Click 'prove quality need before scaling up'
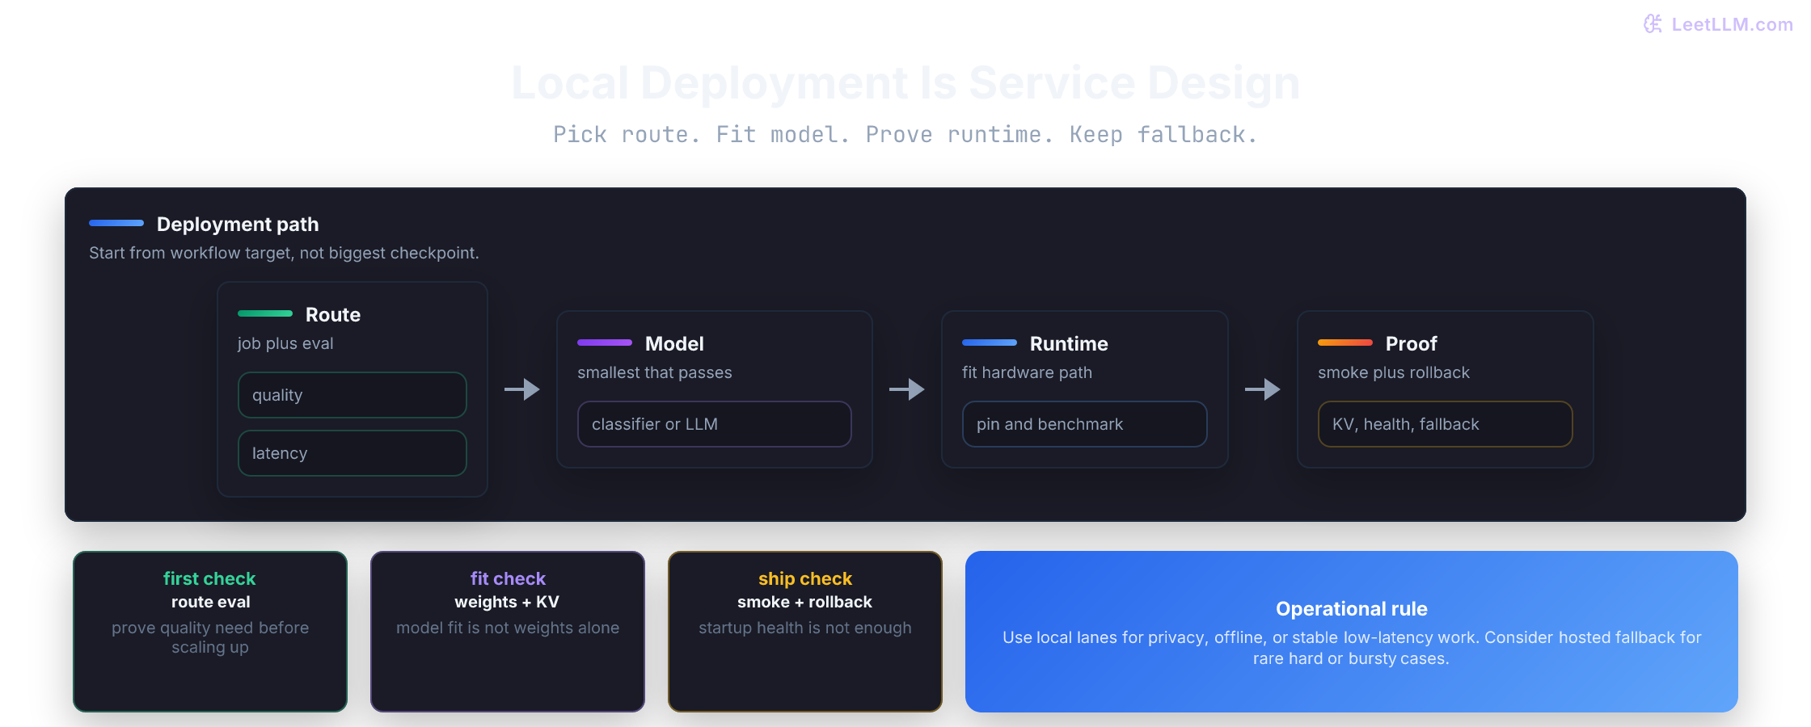Image resolution: width=1811 pixels, height=727 pixels. tap(210, 637)
